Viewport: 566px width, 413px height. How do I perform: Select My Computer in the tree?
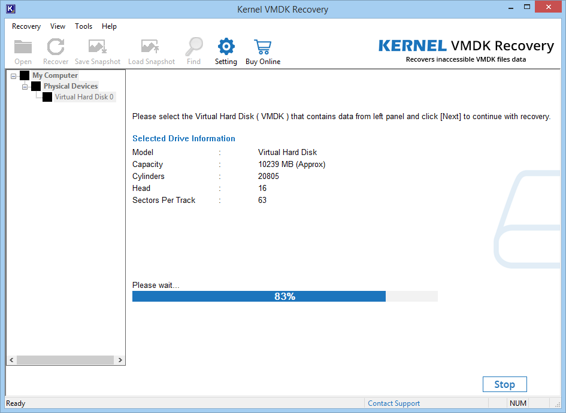55,75
